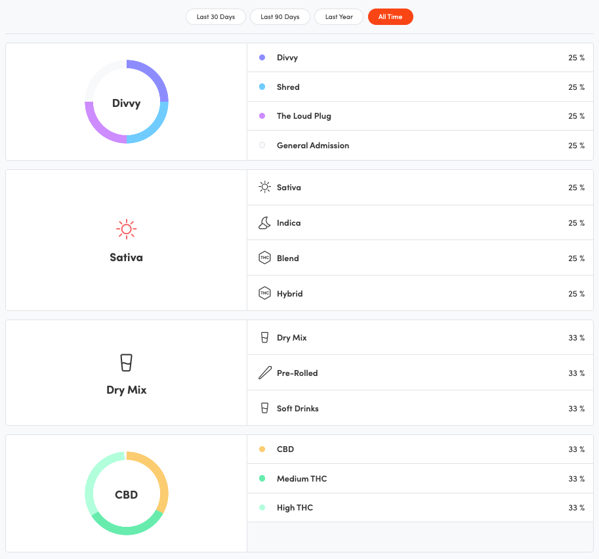
Task: Click the cup icon beside Dry Mix row
Action: [x=264, y=338]
